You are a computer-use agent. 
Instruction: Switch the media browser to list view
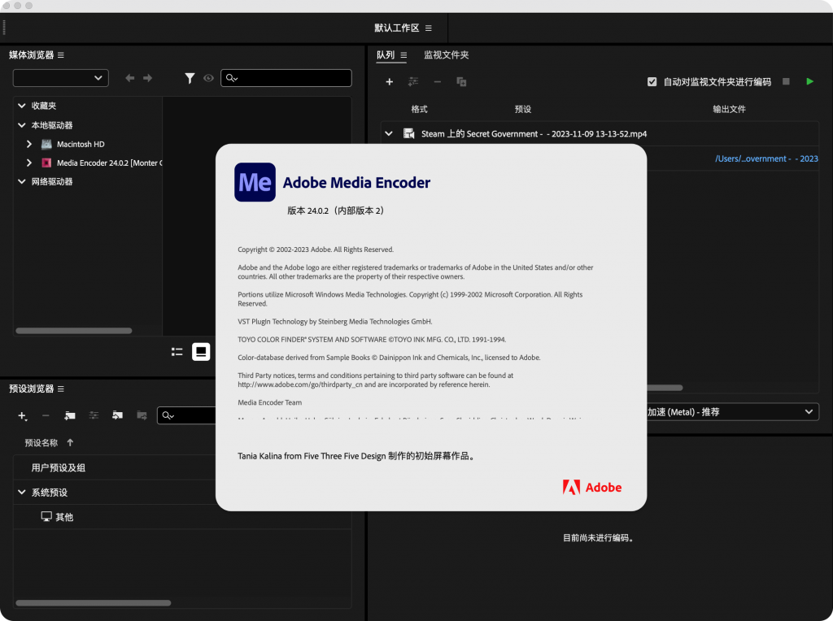(177, 351)
